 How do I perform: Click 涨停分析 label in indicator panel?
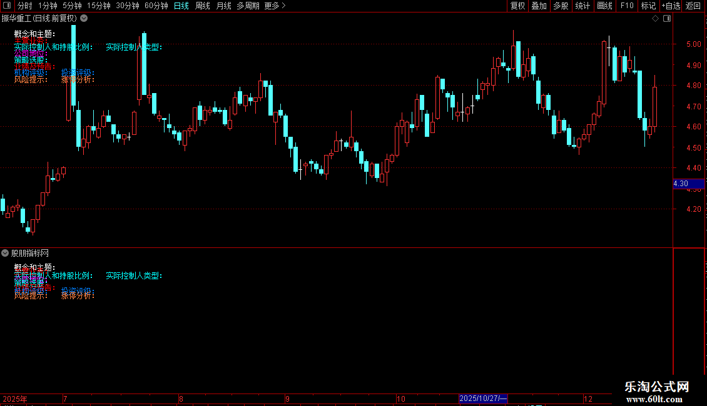click(x=78, y=295)
